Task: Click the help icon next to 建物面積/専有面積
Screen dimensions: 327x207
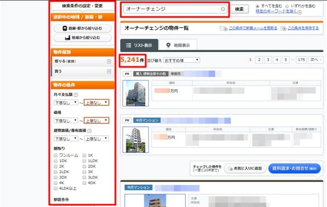Action: pyautogui.click(x=90, y=131)
